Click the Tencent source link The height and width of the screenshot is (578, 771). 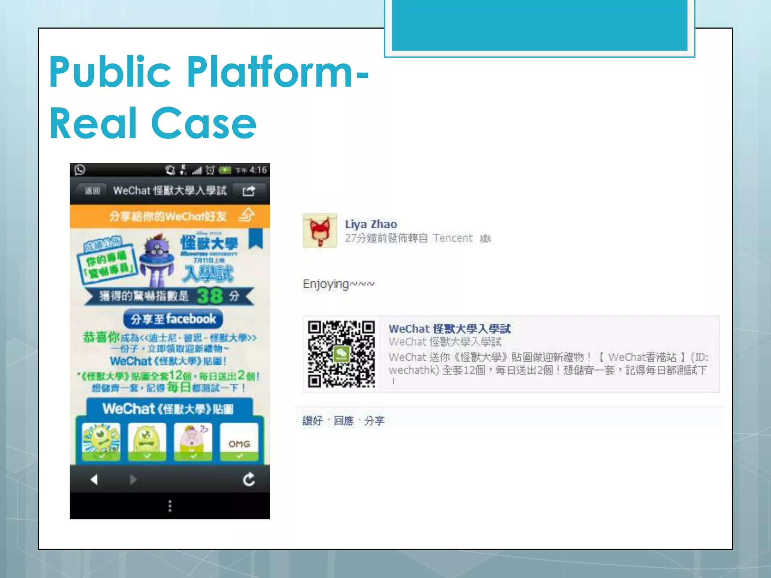pos(453,238)
